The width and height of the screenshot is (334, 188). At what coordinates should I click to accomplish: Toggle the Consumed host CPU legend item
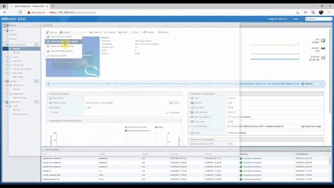click(136, 127)
